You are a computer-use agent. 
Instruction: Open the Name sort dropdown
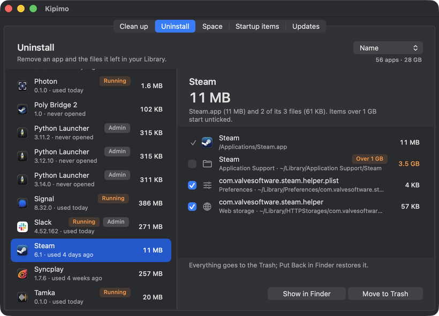[x=388, y=48]
